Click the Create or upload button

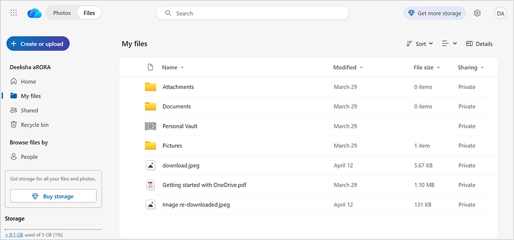coord(38,43)
